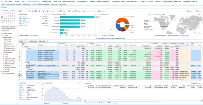Click the print icon in holdings toolbar
The image size is (203, 105).
point(39,11)
